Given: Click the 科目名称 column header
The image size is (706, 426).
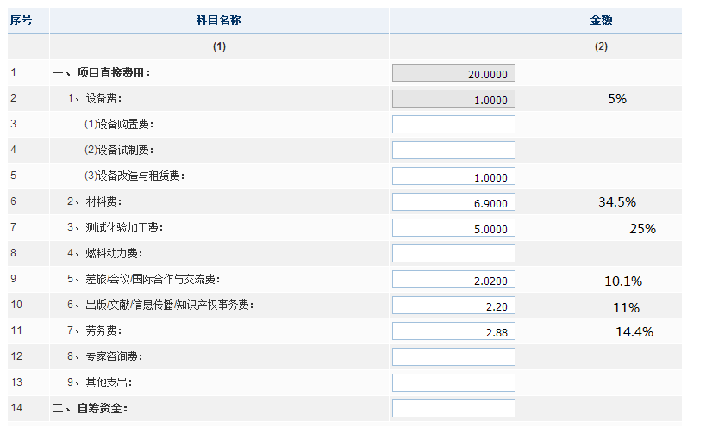Looking at the screenshot, I should (x=219, y=20).
